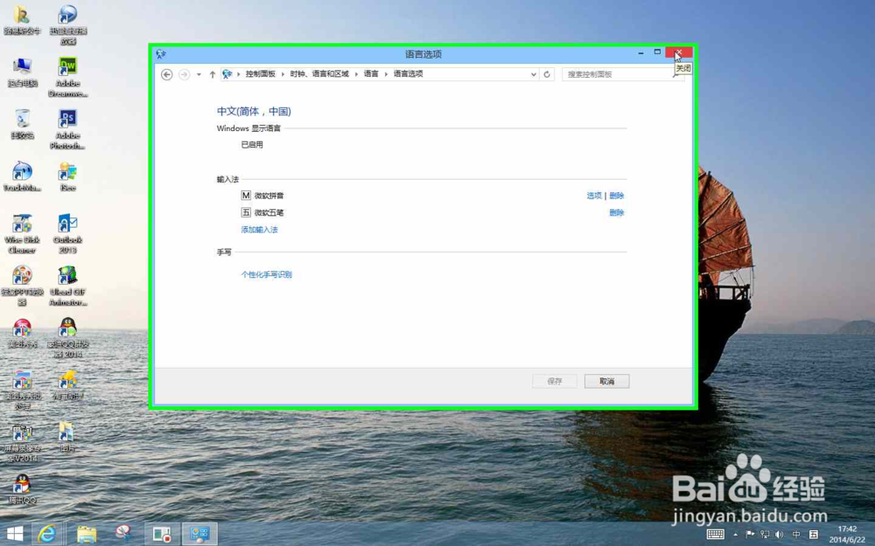
Task: Select 控制面板 in the breadcrumb path
Action: point(260,74)
